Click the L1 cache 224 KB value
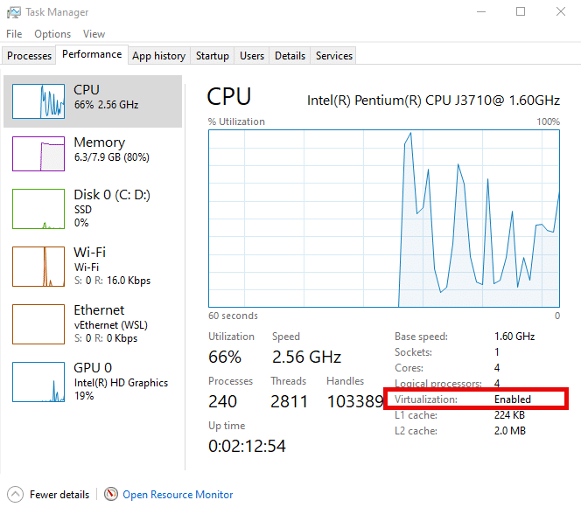The height and width of the screenshot is (514, 581). tap(509, 415)
